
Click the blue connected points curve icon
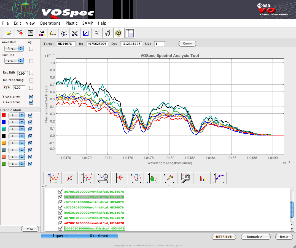tap(218, 178)
